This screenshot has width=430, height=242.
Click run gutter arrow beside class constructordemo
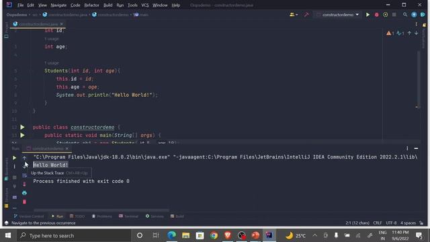point(22,127)
